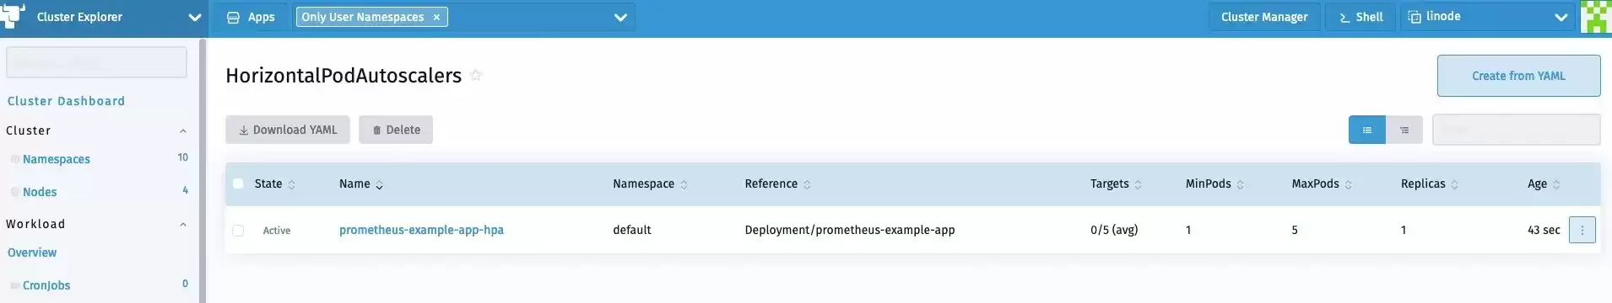Collapse the Workload sidebar section
The width and height of the screenshot is (1612, 303).
pyautogui.click(x=183, y=225)
